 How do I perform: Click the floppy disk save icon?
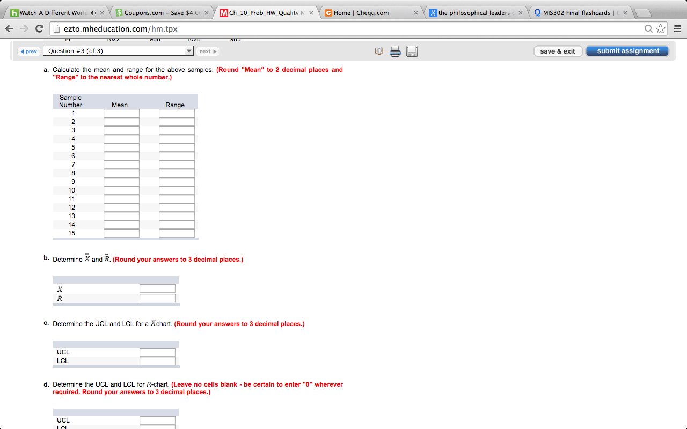pyautogui.click(x=412, y=51)
